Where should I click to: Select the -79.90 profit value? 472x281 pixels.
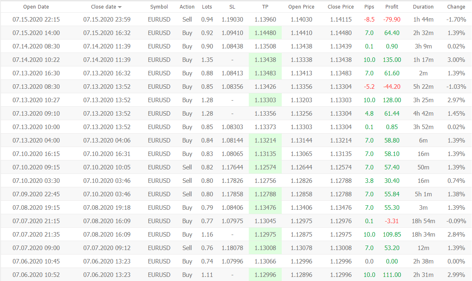coord(392,19)
